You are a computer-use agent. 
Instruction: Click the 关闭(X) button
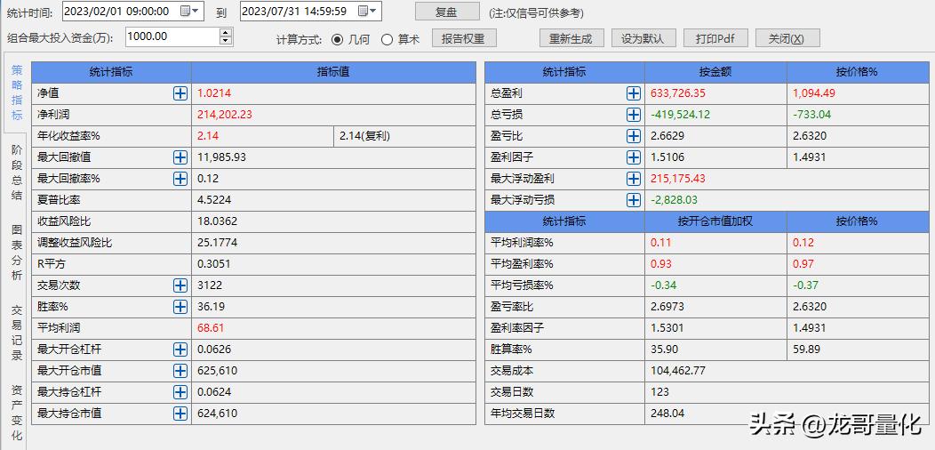[x=787, y=39]
